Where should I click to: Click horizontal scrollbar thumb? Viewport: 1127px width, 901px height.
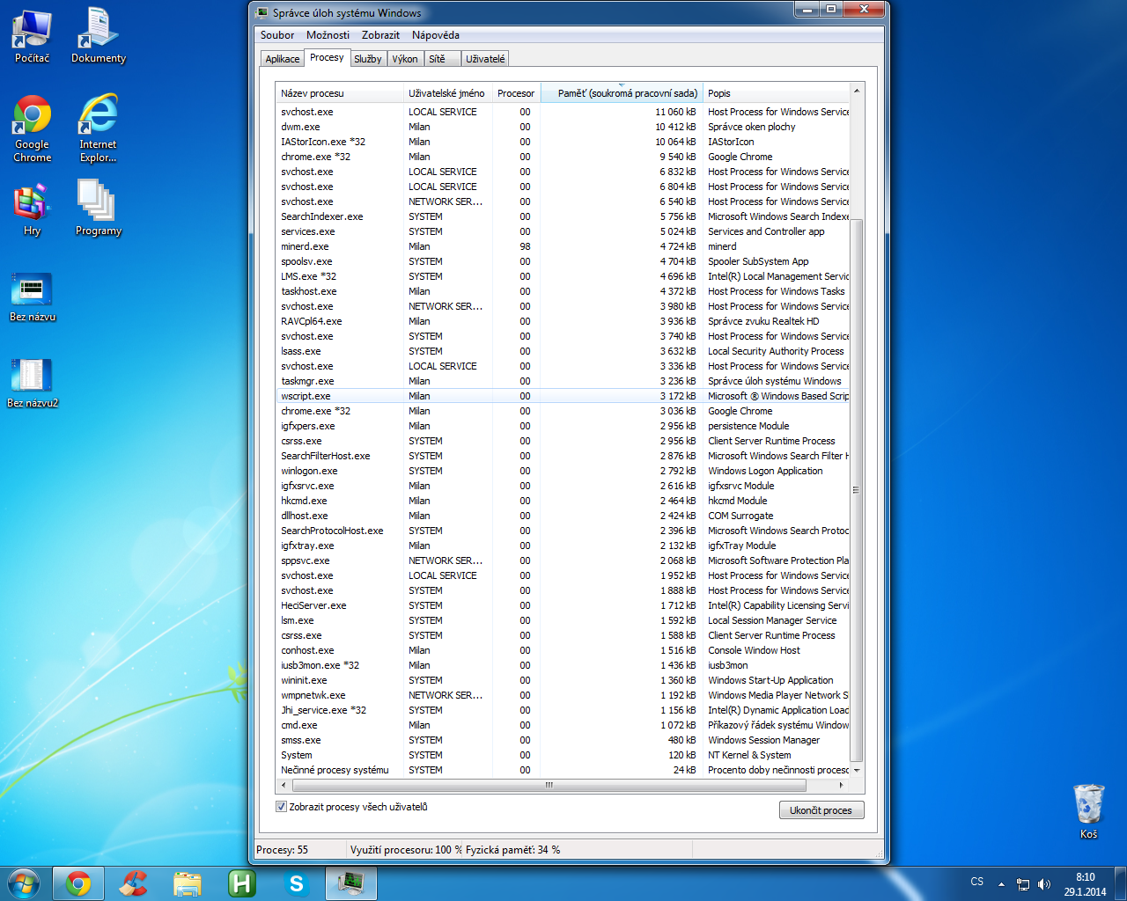(549, 785)
